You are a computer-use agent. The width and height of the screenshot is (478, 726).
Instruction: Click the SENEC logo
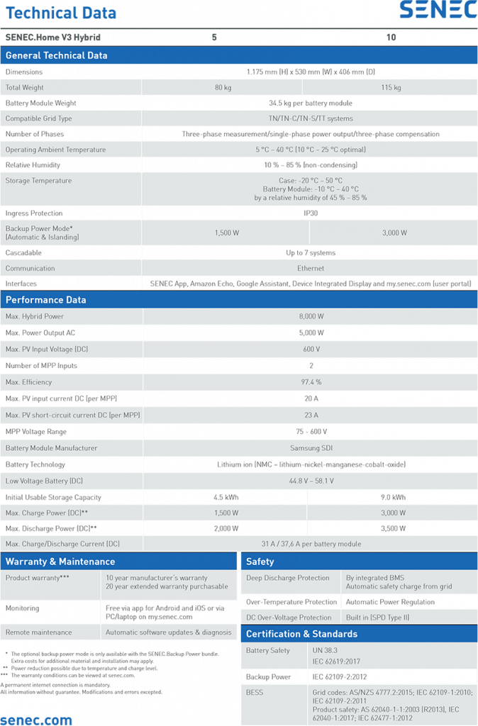pos(438,10)
